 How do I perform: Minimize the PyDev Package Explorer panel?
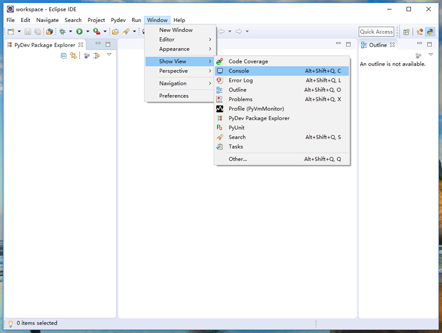[x=98, y=44]
